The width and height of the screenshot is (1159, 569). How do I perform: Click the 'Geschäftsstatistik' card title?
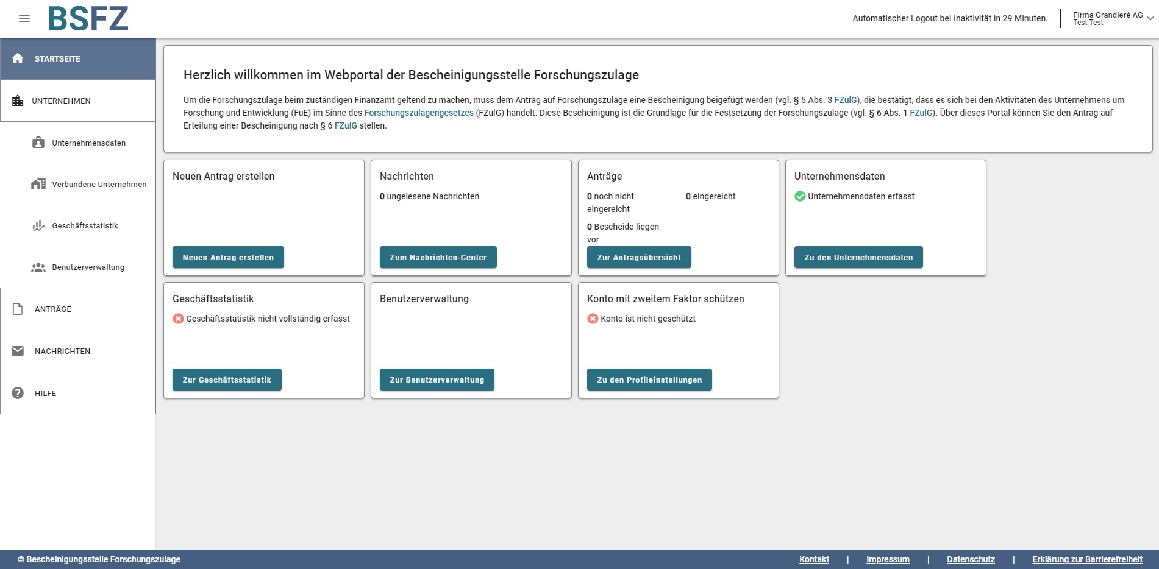coord(213,299)
